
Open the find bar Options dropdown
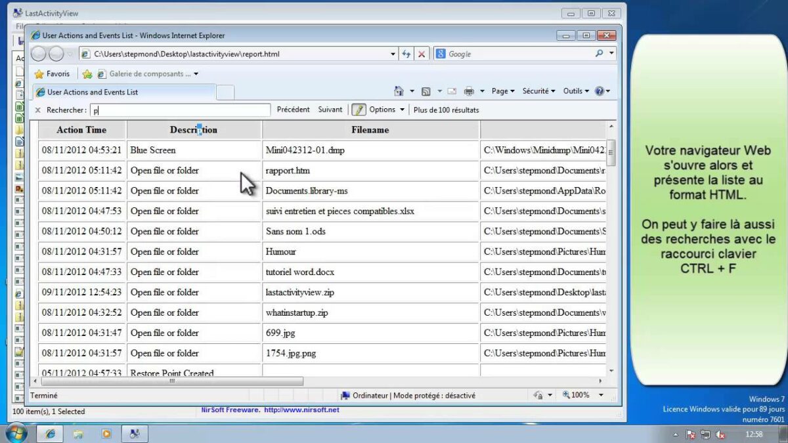coord(385,110)
